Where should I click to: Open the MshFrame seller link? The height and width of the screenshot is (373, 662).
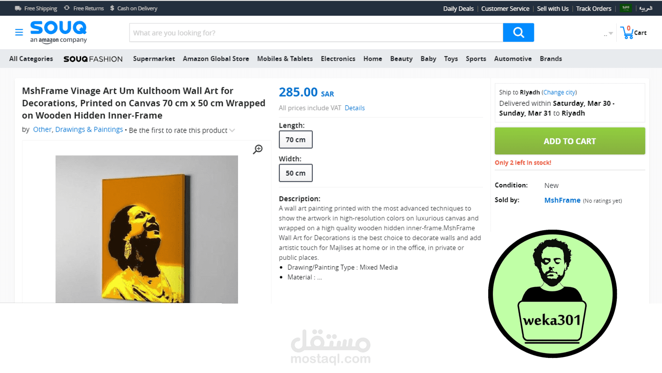point(562,200)
